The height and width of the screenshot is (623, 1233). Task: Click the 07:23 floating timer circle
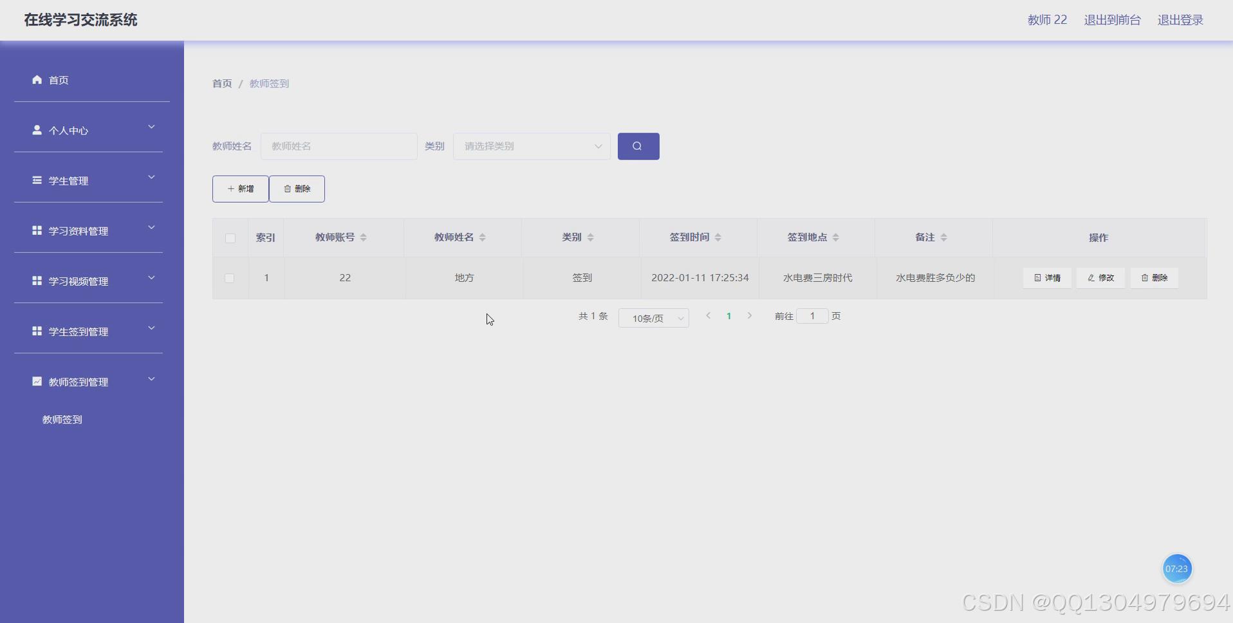pos(1177,568)
